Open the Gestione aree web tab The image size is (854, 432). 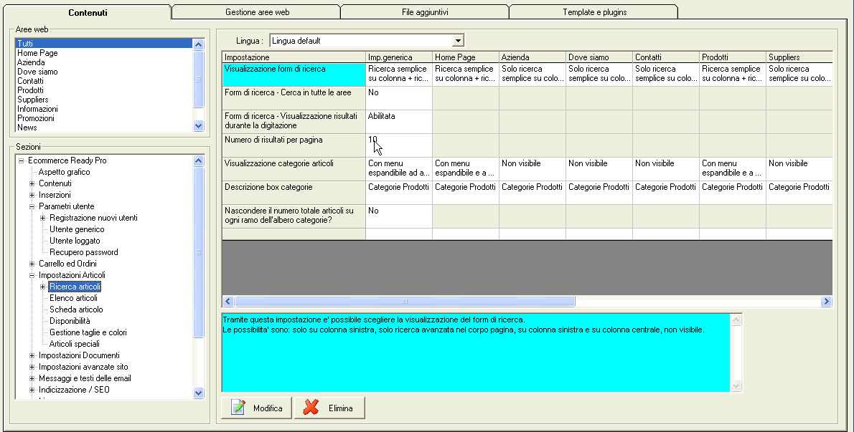[257, 12]
